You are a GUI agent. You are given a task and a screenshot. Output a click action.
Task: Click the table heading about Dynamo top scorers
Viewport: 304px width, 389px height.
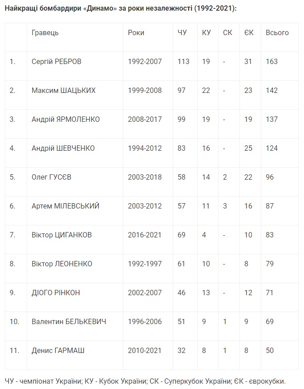point(120,9)
